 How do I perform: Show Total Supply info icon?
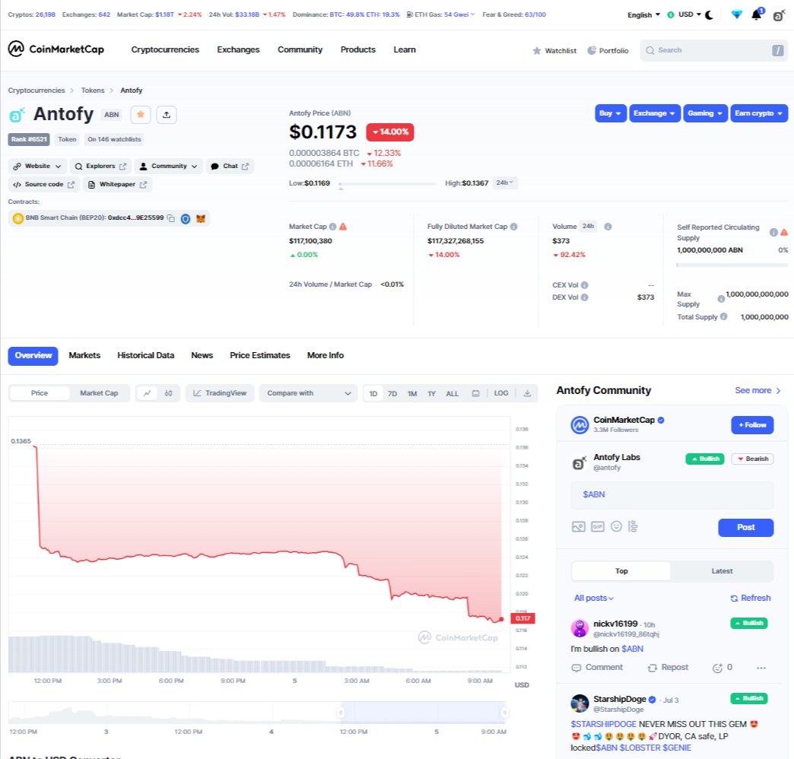tap(723, 316)
